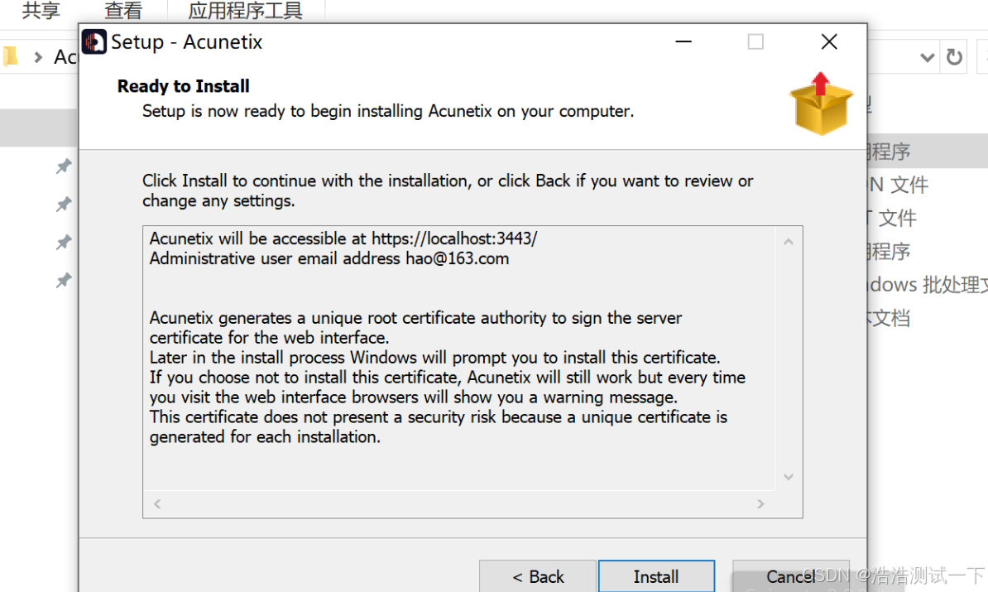988x592 pixels.
Task: Click the fourth pin icon in Explorer sidebar
Action: coord(64,280)
